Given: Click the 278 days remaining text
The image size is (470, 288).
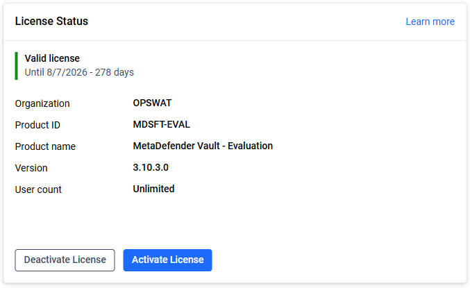Looking at the screenshot, I should coord(115,72).
